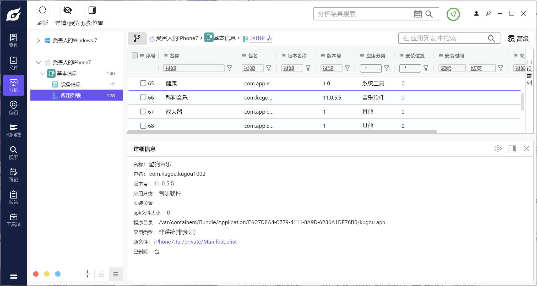
Task: Select 应用列表 in the tree
Action: point(77,95)
